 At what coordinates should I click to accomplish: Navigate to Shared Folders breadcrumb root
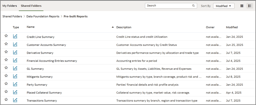12,16
